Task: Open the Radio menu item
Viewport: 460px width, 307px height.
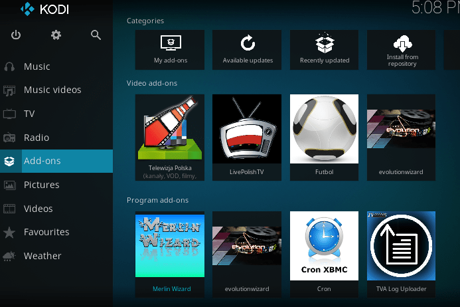Action: coord(56,138)
